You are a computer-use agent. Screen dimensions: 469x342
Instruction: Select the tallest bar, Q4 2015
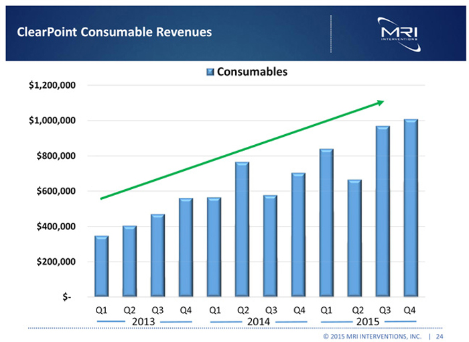tap(410, 208)
